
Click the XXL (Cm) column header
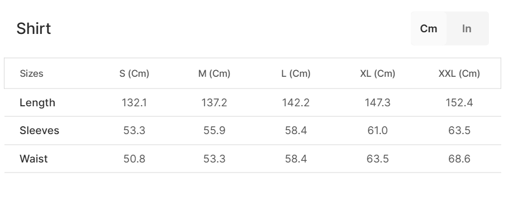[x=459, y=73]
